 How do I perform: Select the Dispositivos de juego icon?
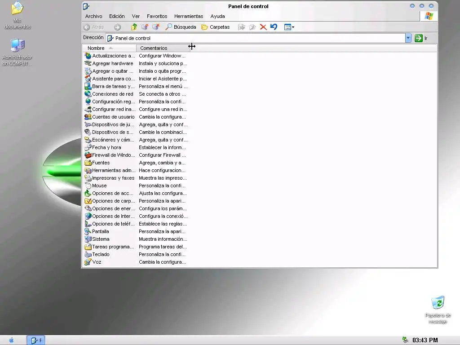[x=88, y=124]
